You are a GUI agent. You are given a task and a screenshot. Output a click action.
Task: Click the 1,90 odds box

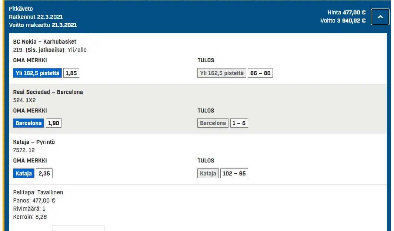[x=54, y=123]
